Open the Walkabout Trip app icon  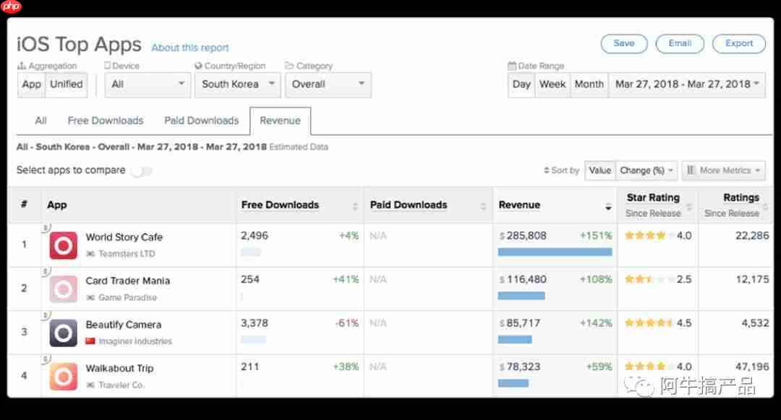tap(63, 377)
